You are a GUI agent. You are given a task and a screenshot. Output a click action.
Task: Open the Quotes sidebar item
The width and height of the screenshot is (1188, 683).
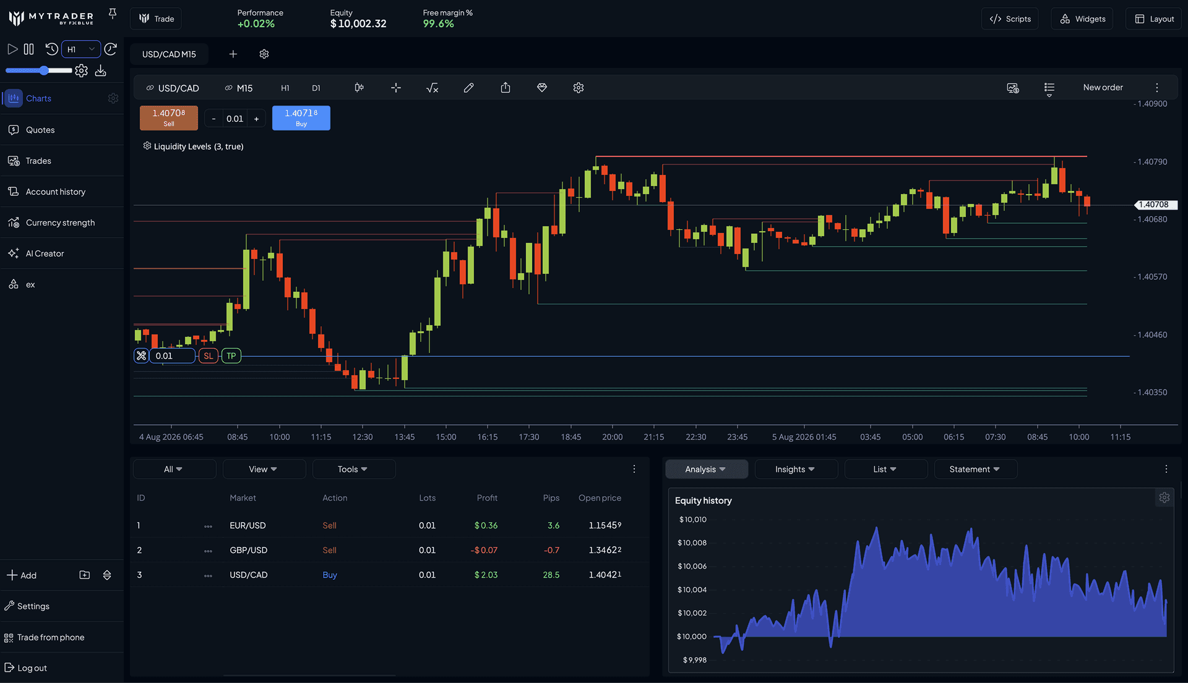click(62, 130)
